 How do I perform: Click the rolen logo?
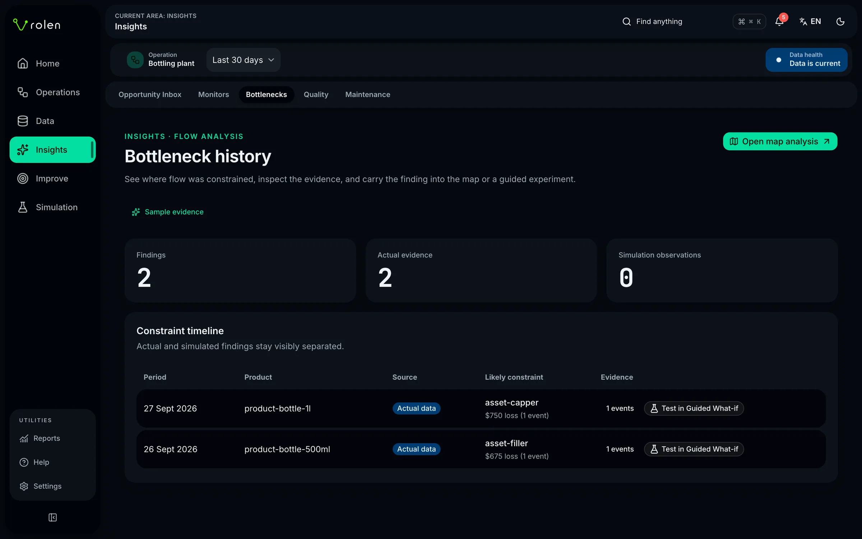[37, 24]
